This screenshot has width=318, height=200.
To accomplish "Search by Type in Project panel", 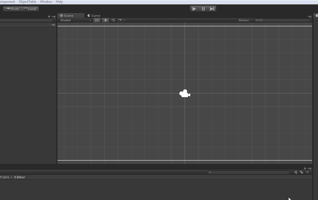I will 296,172.
